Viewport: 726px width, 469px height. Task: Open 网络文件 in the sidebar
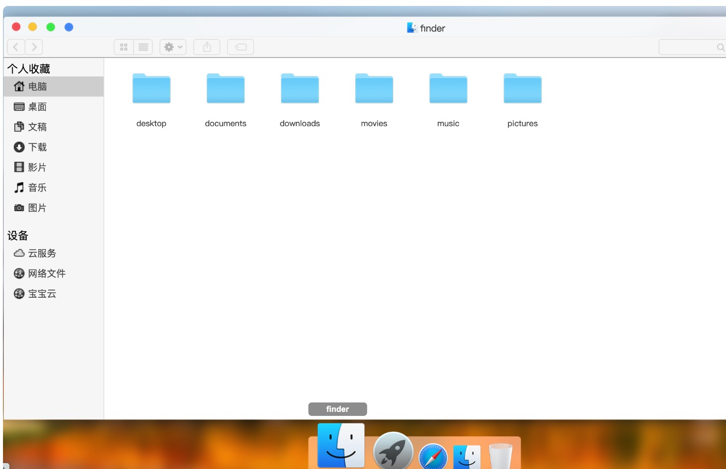(46, 273)
